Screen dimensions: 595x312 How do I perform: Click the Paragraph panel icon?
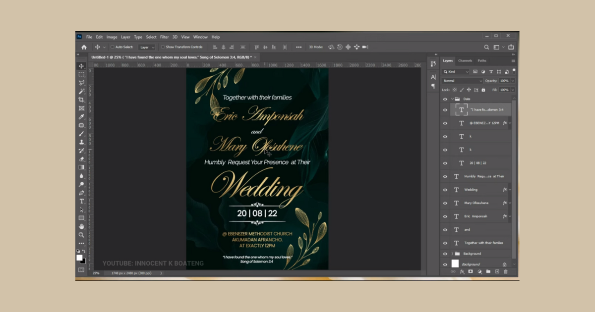pyautogui.click(x=433, y=86)
